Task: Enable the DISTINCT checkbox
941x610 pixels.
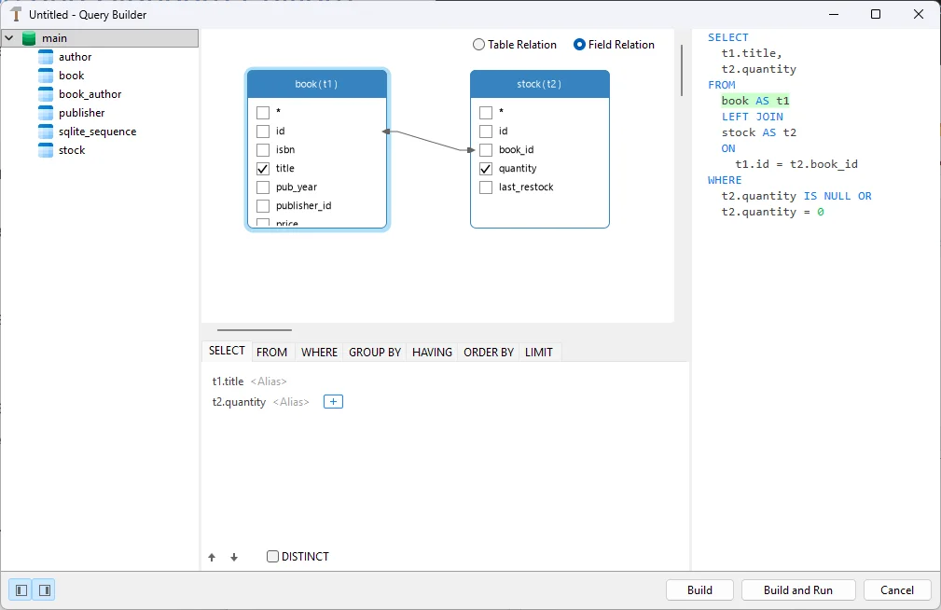Action: [x=272, y=557]
